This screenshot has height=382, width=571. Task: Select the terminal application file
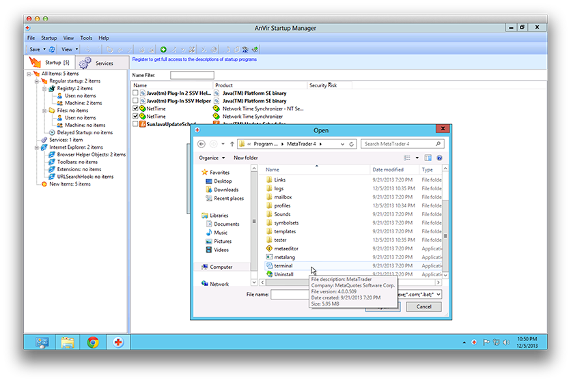[x=283, y=265]
